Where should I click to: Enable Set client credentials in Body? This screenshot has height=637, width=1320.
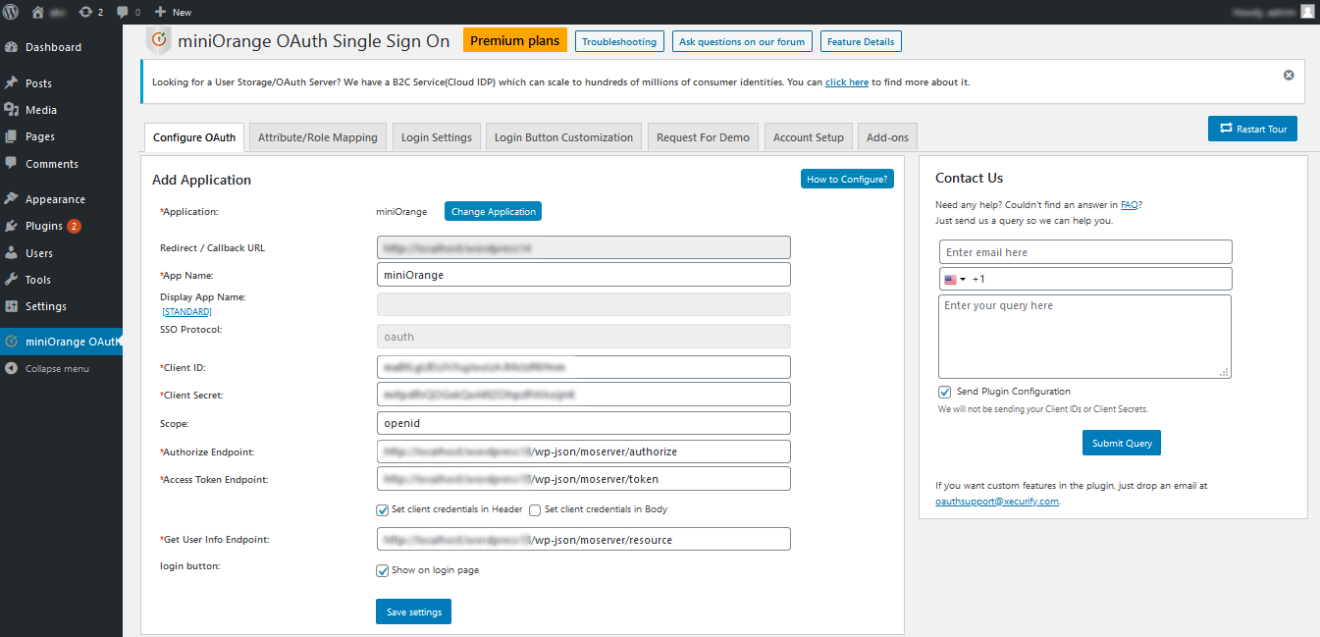(x=535, y=509)
